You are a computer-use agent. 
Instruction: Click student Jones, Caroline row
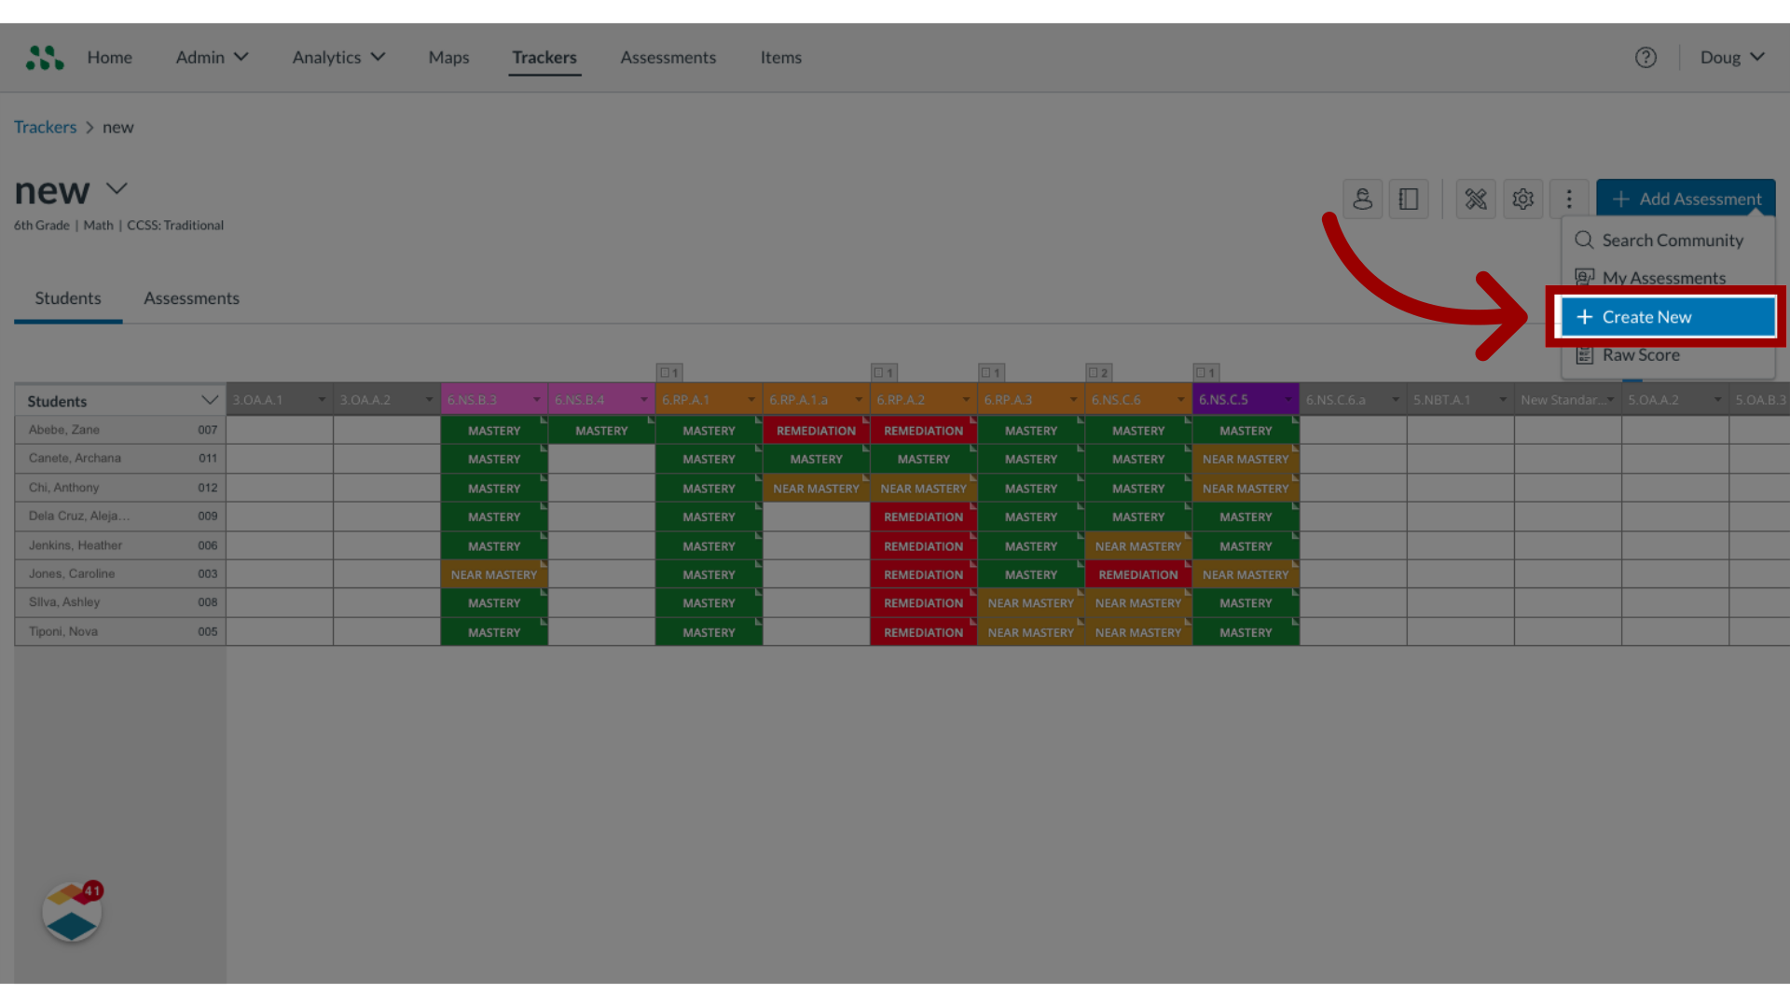click(x=120, y=574)
